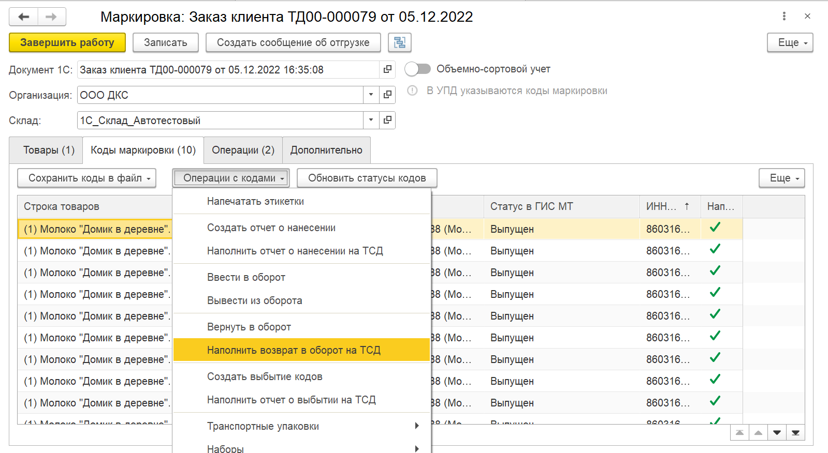Click the info icon near УПД note

(412, 90)
